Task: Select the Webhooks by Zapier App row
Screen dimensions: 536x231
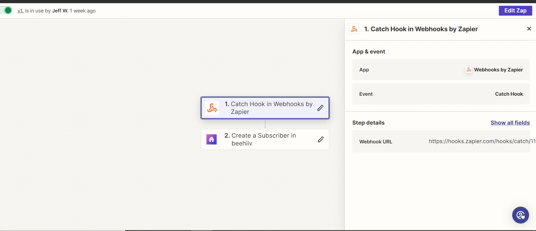Action: pos(441,70)
